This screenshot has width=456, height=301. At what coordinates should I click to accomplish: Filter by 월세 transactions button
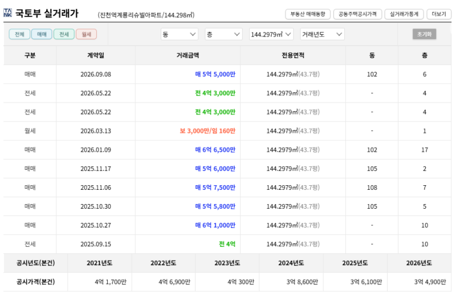tap(87, 34)
